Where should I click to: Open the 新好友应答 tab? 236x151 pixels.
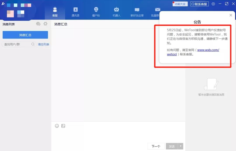point(137,12)
